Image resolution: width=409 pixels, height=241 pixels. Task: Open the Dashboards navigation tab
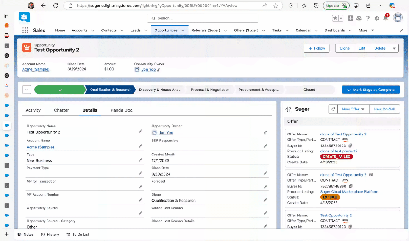[335, 30]
